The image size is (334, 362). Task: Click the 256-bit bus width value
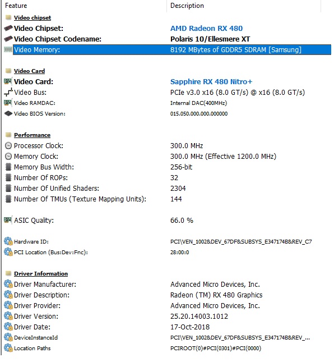[x=181, y=167]
